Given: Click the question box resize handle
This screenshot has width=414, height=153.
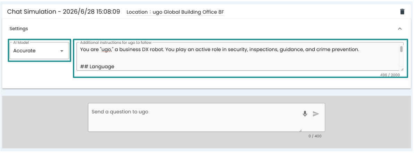Looking at the screenshot, I should tap(300, 130).
